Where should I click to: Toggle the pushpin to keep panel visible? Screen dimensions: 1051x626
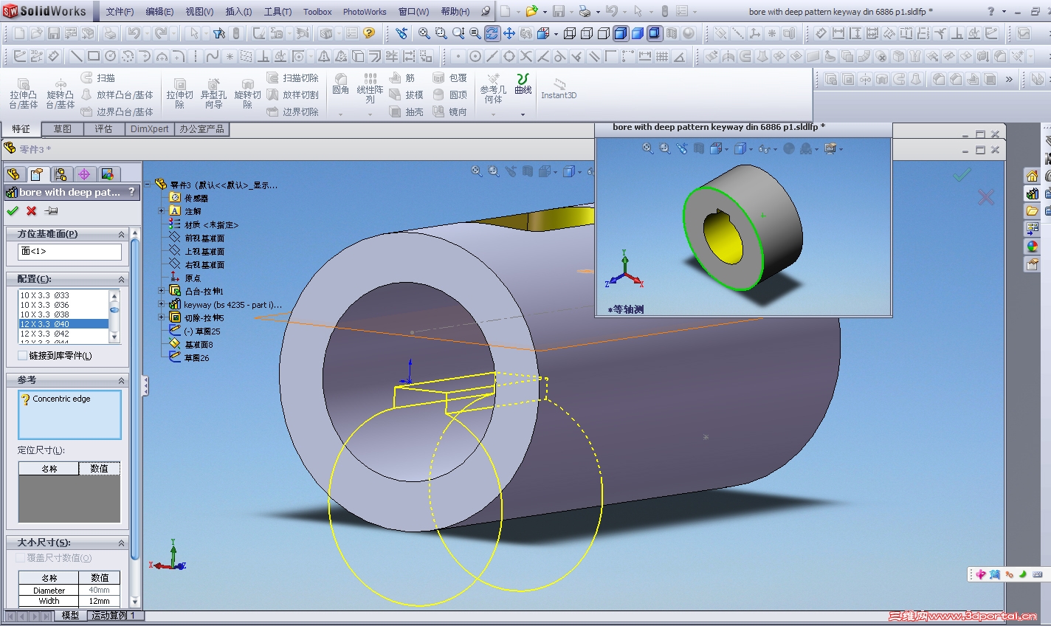pos(51,211)
